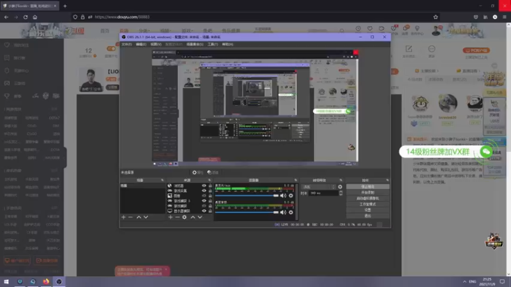Bookmark this page with star icon
Image resolution: width=511 pixels, height=287 pixels.
pyautogui.click(x=436, y=17)
